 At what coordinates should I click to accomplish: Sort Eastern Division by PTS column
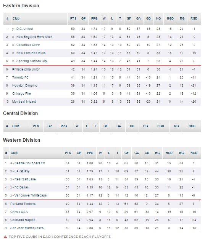point(73,18)
